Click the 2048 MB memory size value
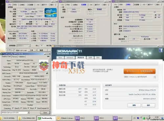This screenshot has width=164, height=121. [18, 92]
